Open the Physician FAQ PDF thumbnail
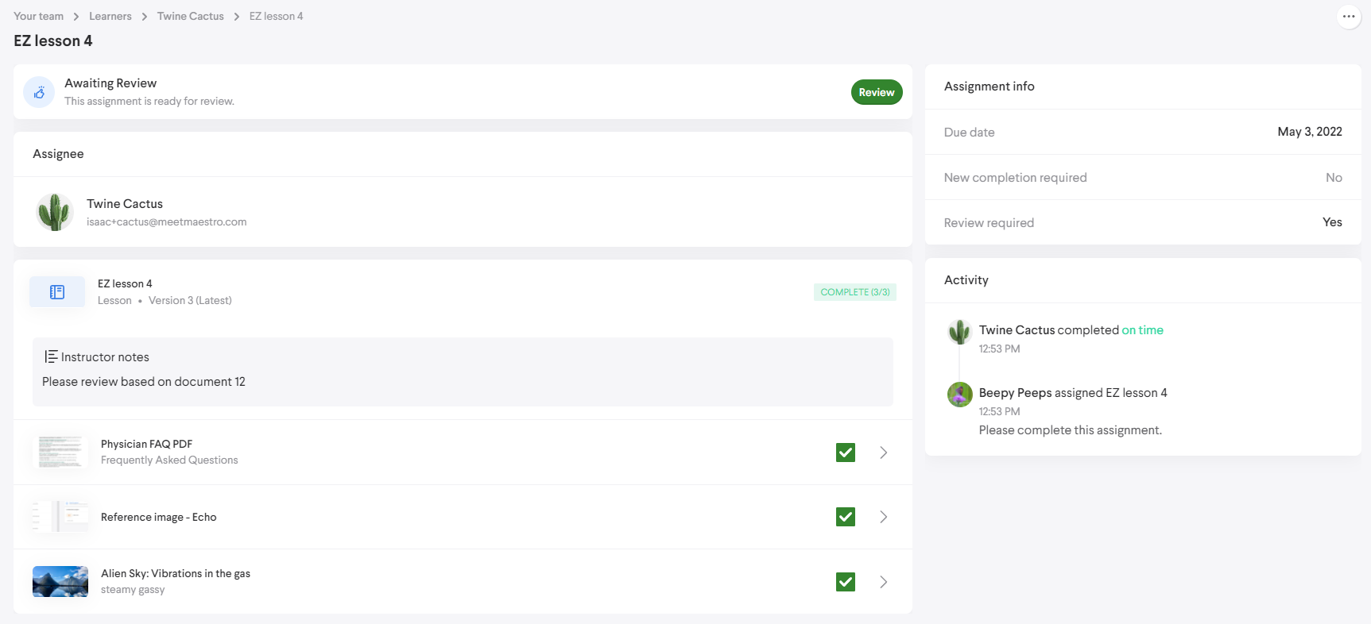 pyautogui.click(x=60, y=452)
